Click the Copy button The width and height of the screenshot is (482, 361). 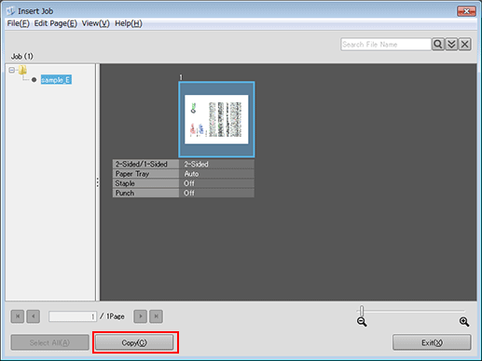tap(134, 342)
